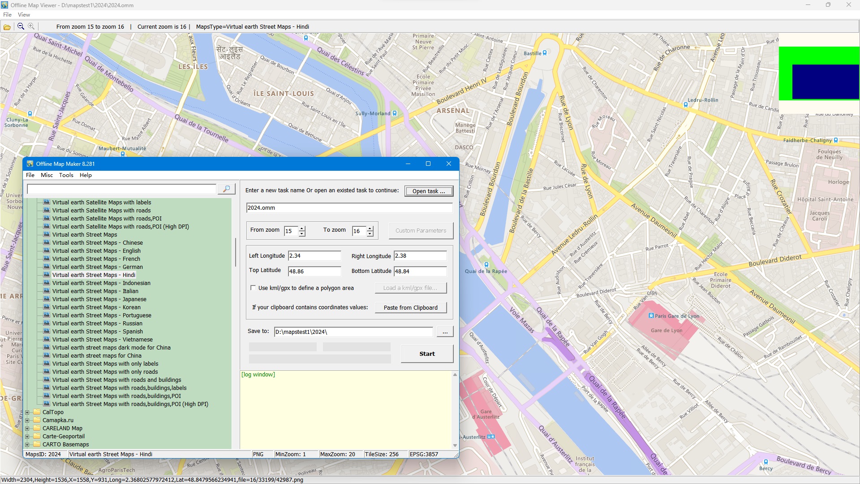Screen dimensions: 860x484
Task: Click the Paste from Clipboard button
Action: tap(410, 307)
